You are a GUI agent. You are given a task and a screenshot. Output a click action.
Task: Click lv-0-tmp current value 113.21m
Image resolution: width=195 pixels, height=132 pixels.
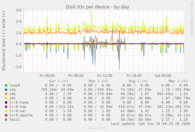[66, 107]
